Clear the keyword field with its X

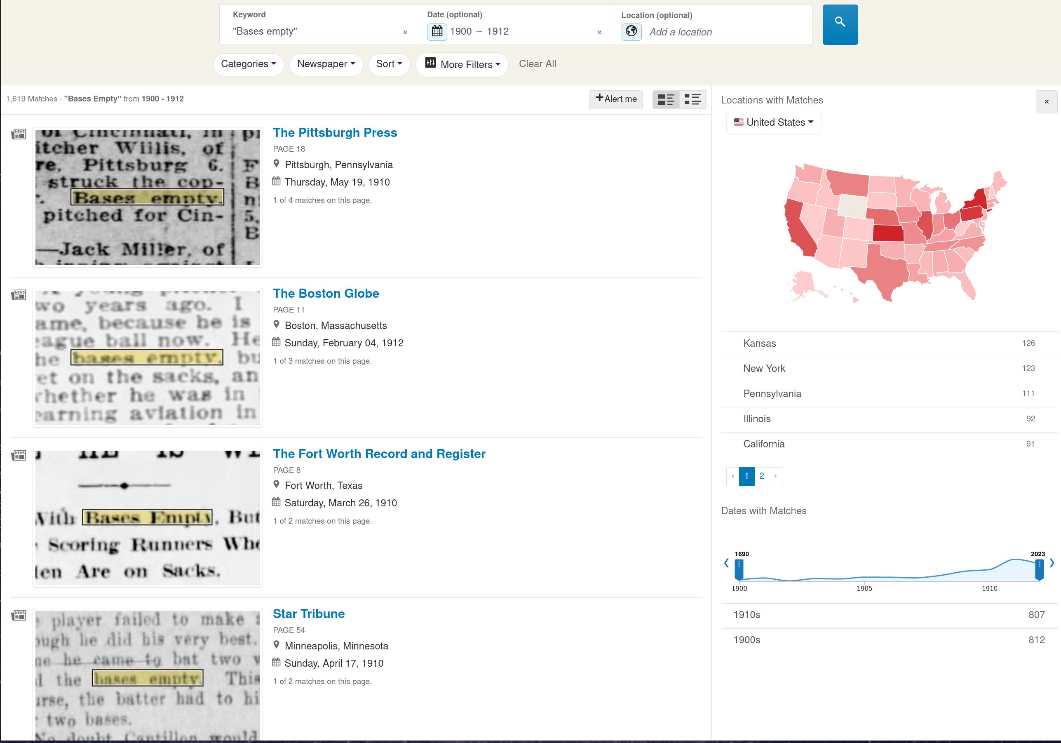(x=405, y=32)
